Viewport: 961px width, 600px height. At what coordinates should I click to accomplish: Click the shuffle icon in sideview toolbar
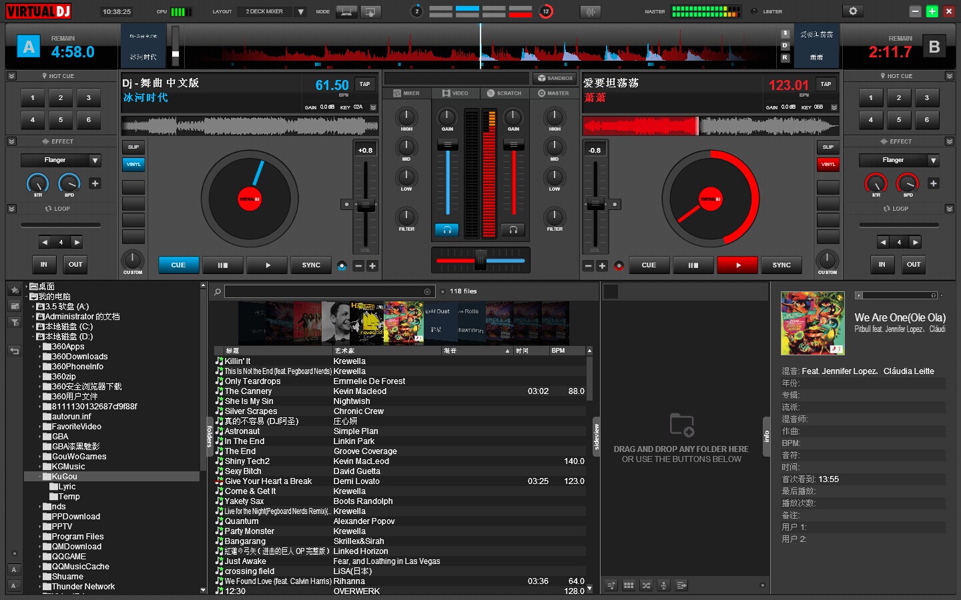tap(646, 585)
